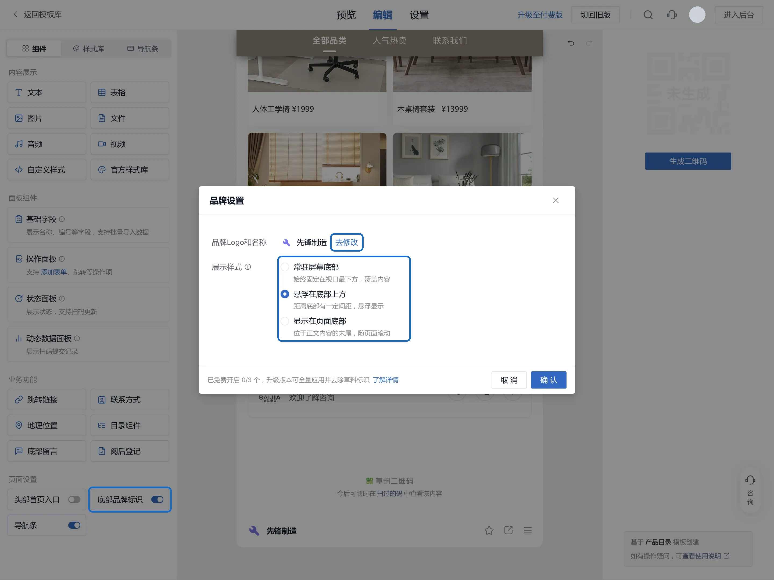Close the 品牌设置 dialog
This screenshot has width=774, height=580.
[556, 200]
